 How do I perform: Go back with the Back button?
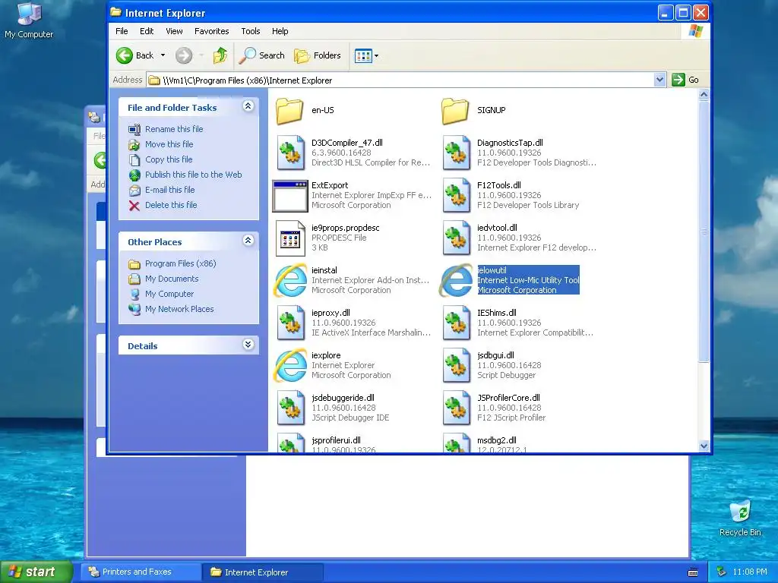(x=135, y=55)
